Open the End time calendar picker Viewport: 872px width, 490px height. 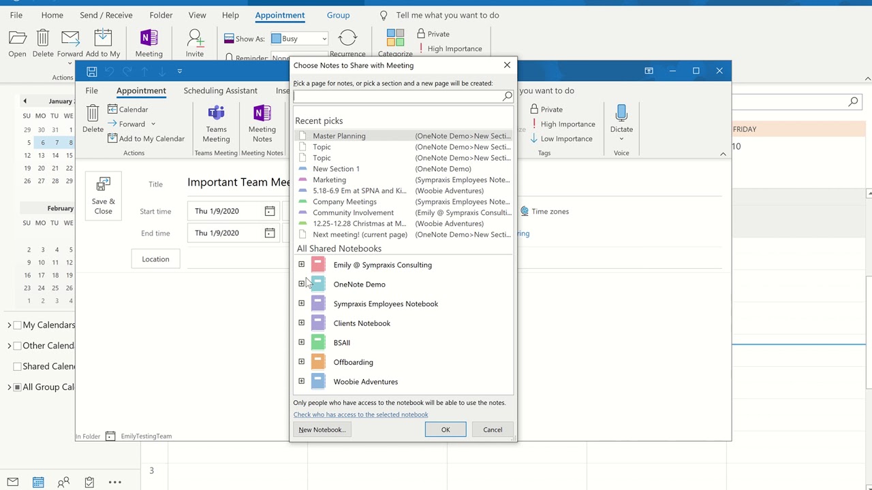click(x=270, y=233)
